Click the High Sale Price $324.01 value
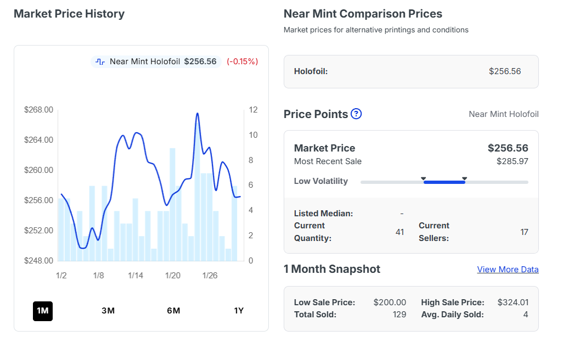This screenshot has width=563, height=342. pyautogui.click(x=513, y=302)
